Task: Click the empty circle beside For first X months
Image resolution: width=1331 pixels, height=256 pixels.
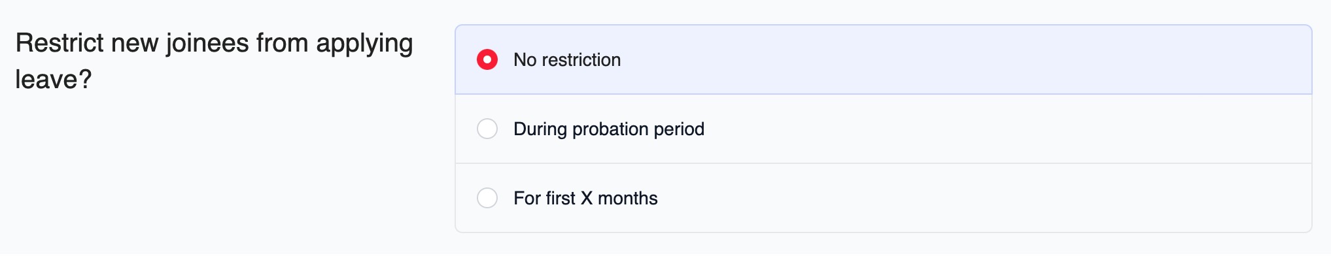Action: point(487,198)
